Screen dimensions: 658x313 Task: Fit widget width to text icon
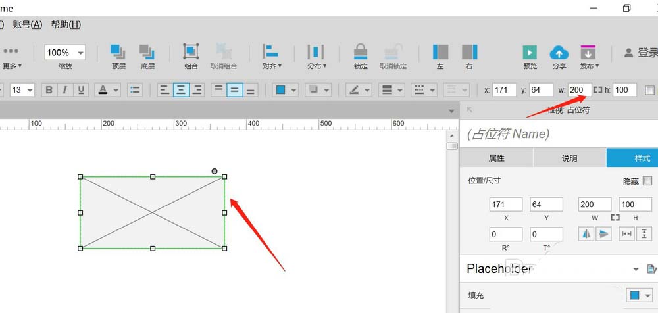pyautogui.click(x=627, y=233)
